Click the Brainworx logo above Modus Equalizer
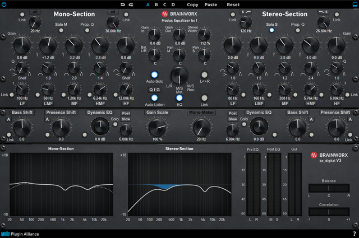 179,14
